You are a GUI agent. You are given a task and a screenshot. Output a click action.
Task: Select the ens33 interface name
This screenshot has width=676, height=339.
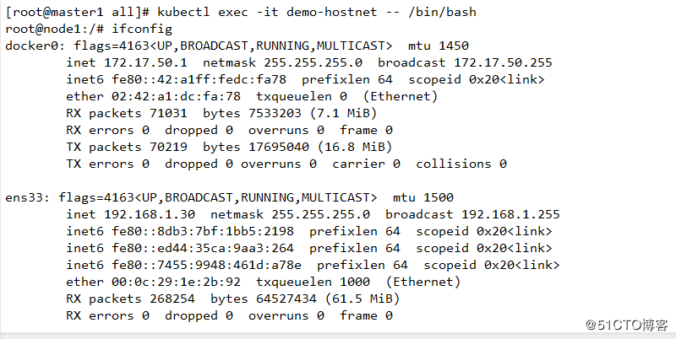pos(27,197)
